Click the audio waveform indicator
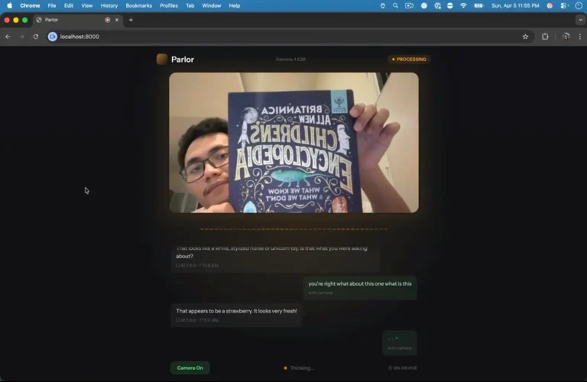 [x=293, y=229]
